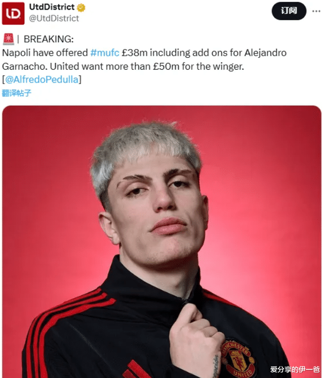Click the @UtdDistrict handle
This screenshot has height=378, width=324.
54,18
